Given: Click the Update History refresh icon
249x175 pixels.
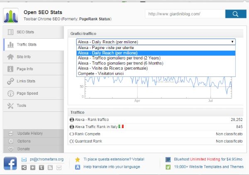Looking at the screenshot, I should (11, 133).
